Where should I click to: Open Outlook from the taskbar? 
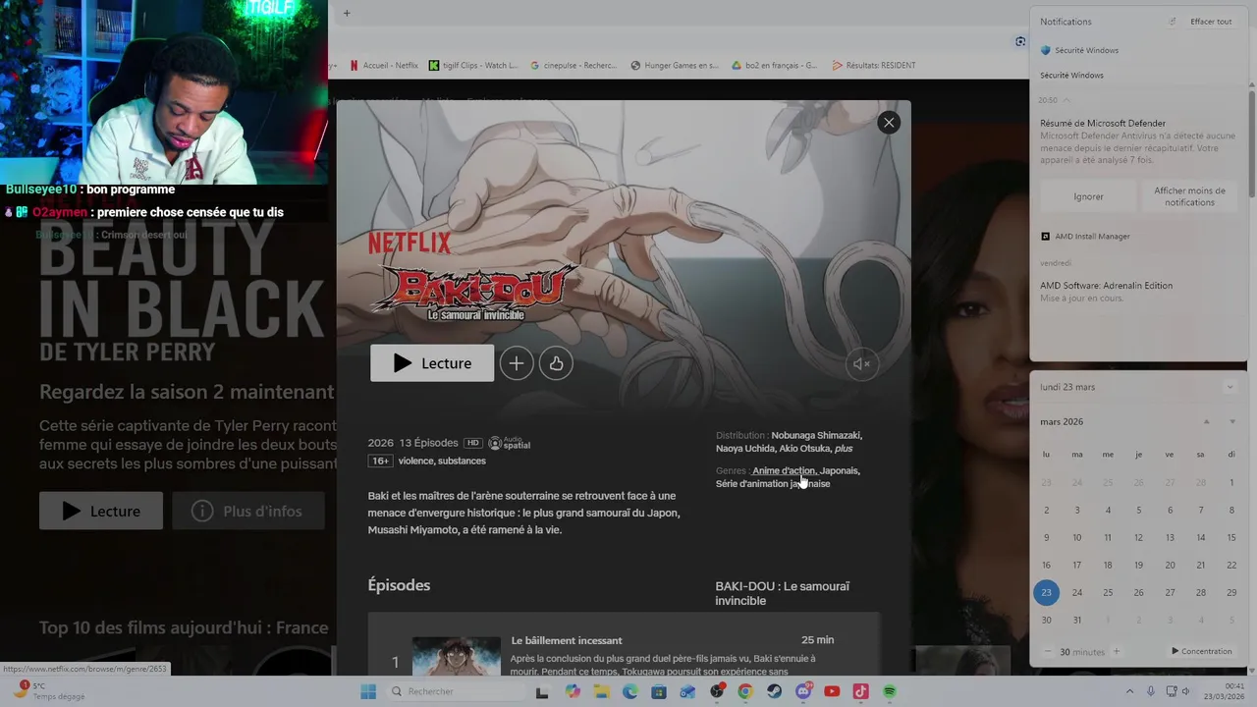click(687, 691)
